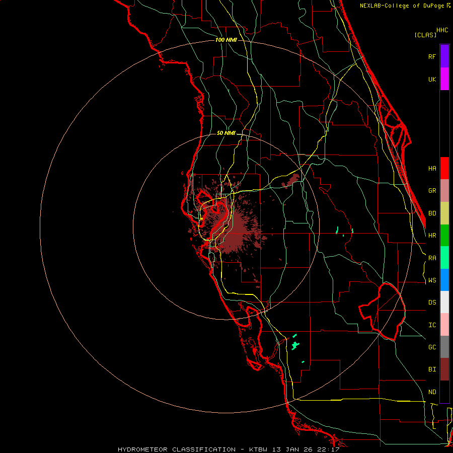The image size is (453, 453).
Task: Click the purple RF legend swatch
Action: (x=444, y=56)
